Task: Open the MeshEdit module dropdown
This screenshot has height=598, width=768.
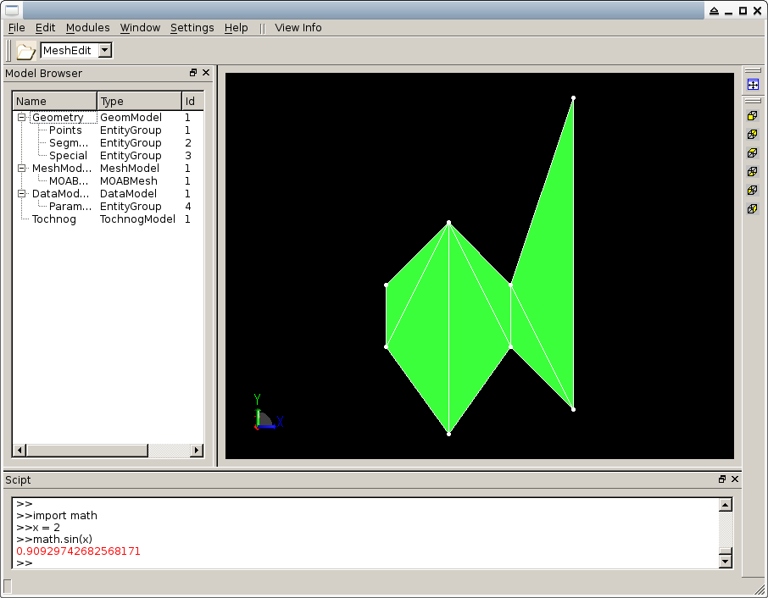Action: (x=105, y=51)
